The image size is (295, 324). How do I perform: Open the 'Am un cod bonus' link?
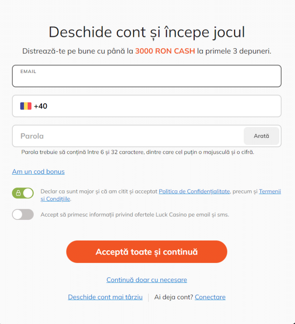(38, 171)
